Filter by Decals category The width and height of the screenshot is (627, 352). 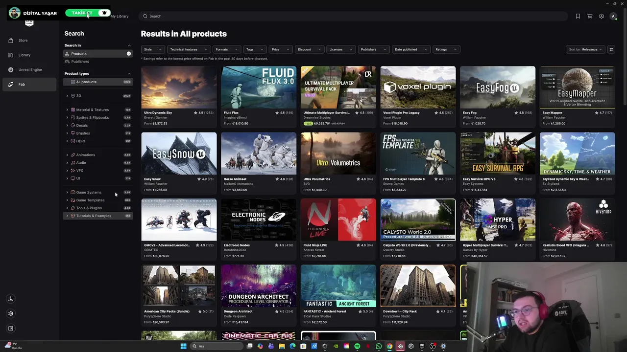click(82, 125)
